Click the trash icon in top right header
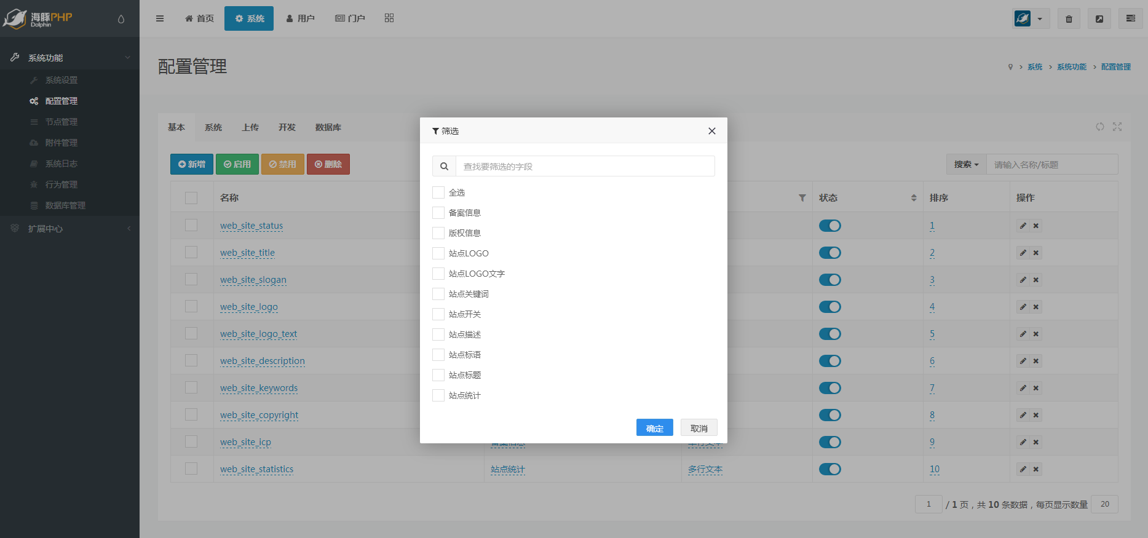This screenshot has height=538, width=1148. click(x=1069, y=19)
